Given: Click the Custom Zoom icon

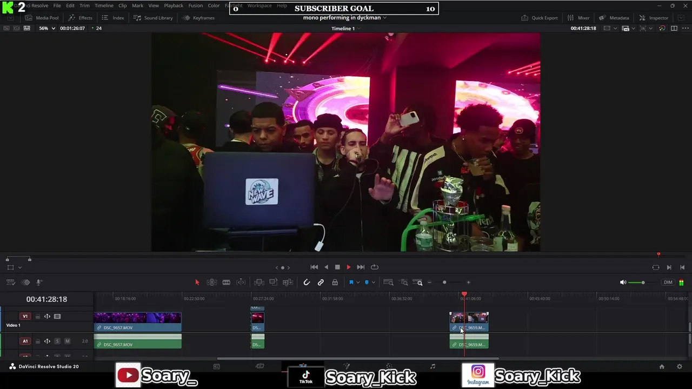Looking at the screenshot, I should coord(417,283).
